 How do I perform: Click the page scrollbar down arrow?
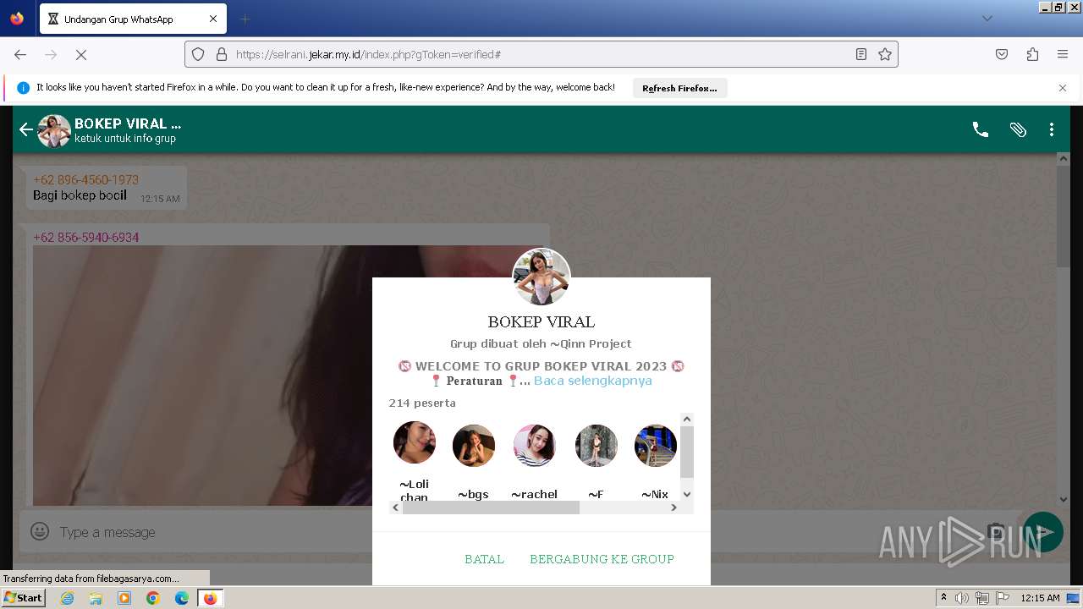(1064, 499)
